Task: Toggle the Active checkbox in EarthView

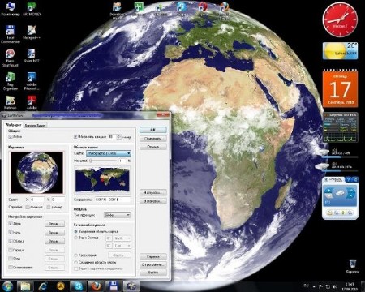Action: 11,137
